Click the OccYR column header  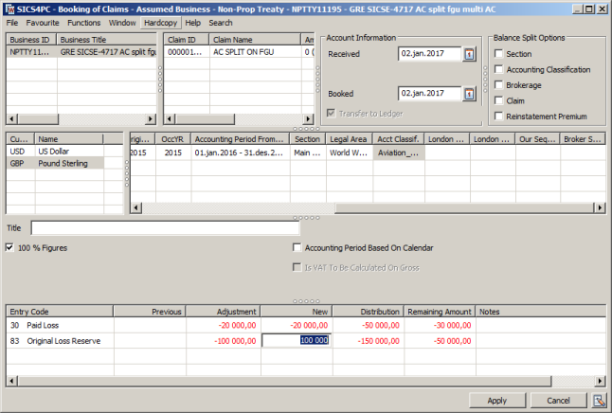(x=173, y=139)
